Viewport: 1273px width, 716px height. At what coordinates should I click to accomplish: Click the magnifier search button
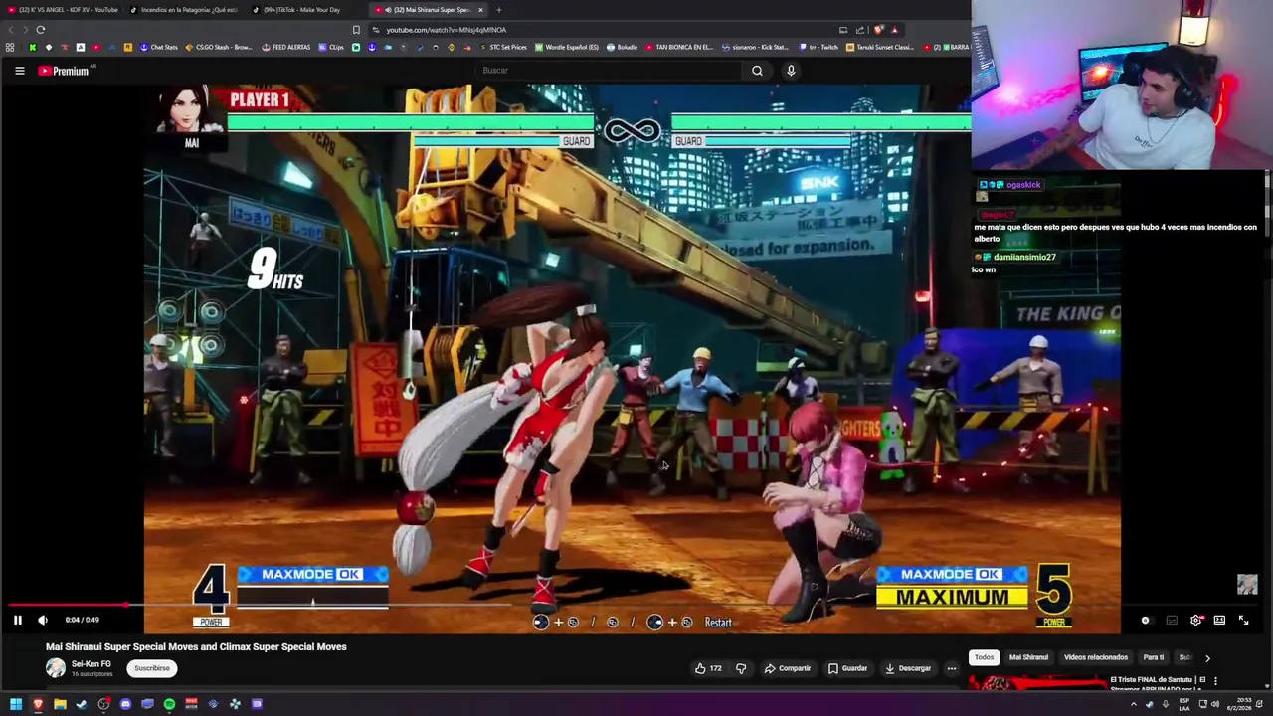coord(757,71)
